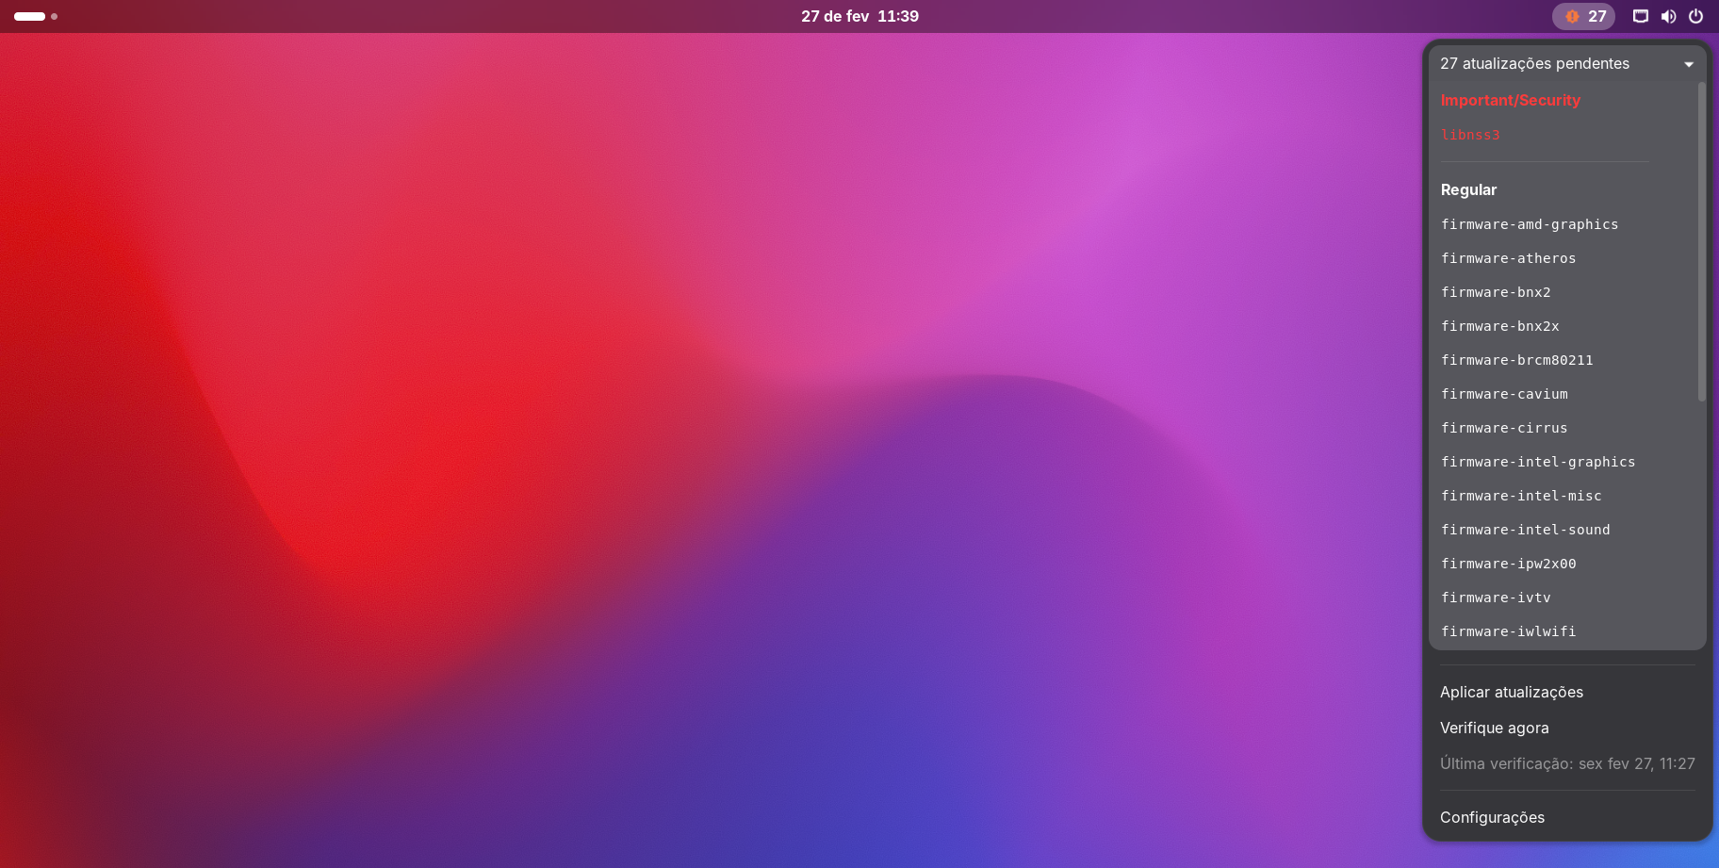The width and height of the screenshot is (1719, 868).
Task: Open the power menu icon
Action: (1695, 16)
